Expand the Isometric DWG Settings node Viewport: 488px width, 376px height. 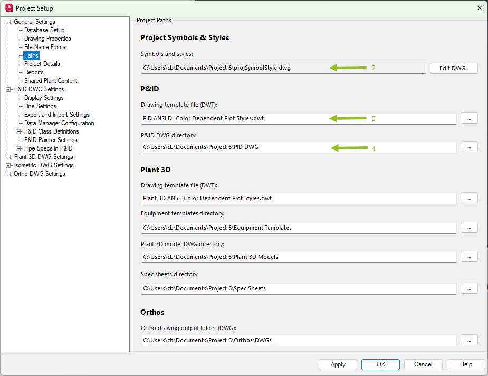(x=8, y=165)
